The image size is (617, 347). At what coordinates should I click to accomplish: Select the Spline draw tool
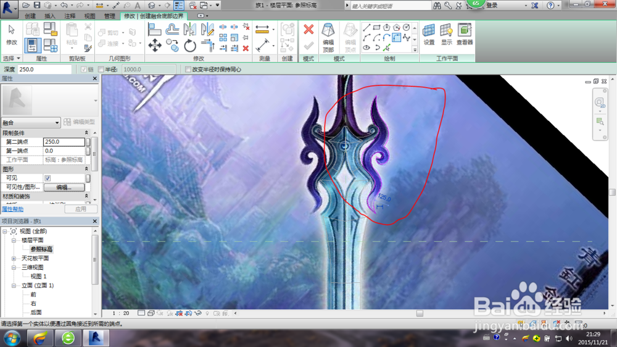click(x=407, y=38)
